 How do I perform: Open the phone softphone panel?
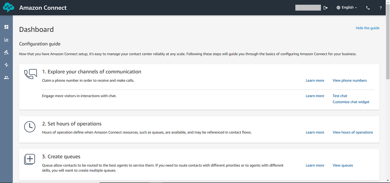click(368, 7)
